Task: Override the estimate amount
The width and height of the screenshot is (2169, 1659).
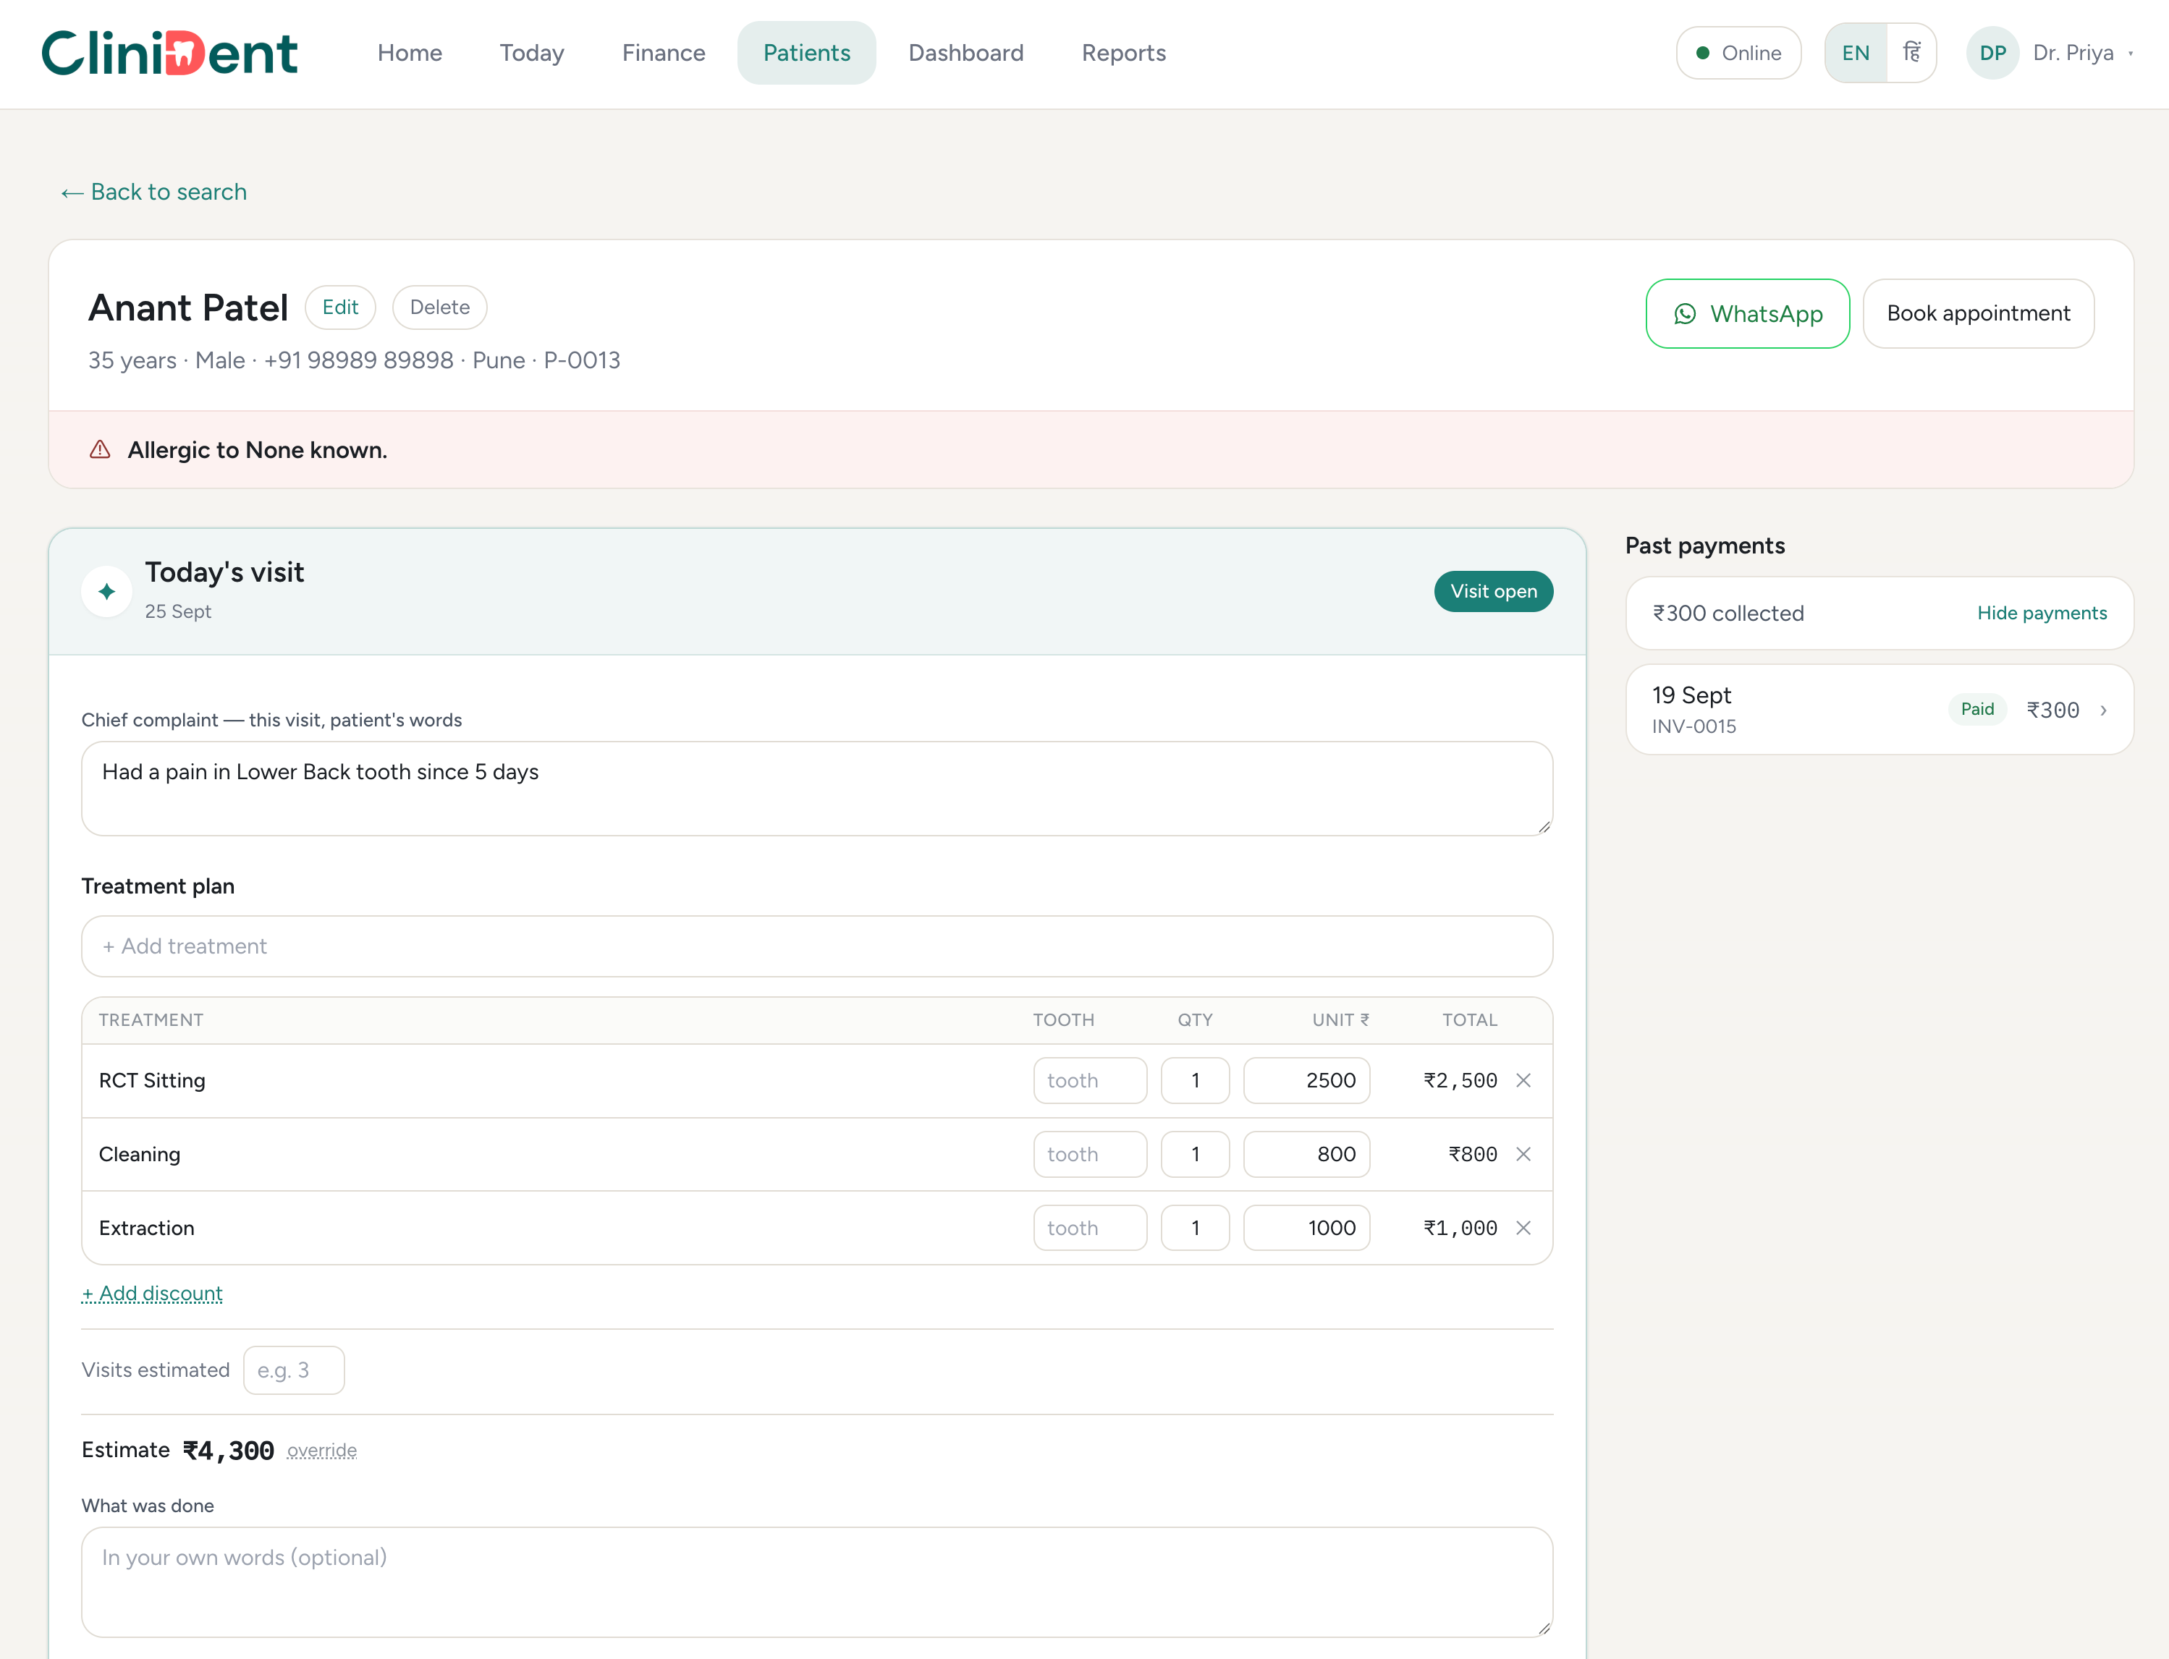Action: click(322, 1450)
